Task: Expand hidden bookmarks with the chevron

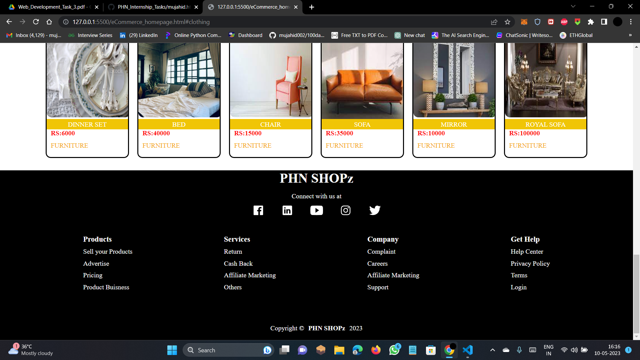Action: coord(630,35)
